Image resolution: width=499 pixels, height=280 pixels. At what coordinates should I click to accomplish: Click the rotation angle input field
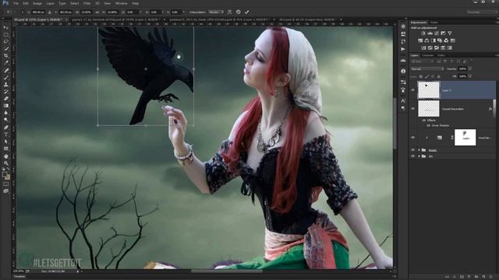point(131,12)
